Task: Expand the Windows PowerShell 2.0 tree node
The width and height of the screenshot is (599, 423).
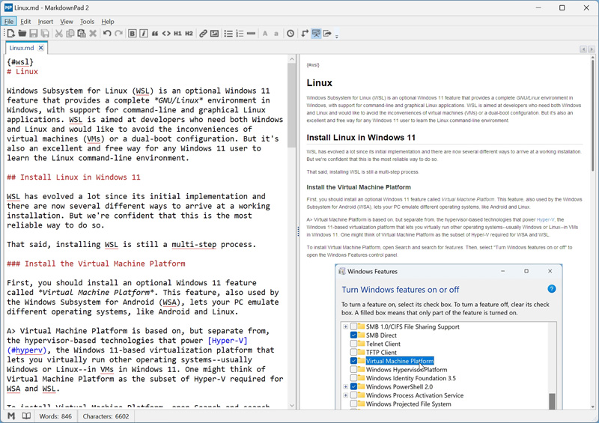Action: tap(345, 387)
